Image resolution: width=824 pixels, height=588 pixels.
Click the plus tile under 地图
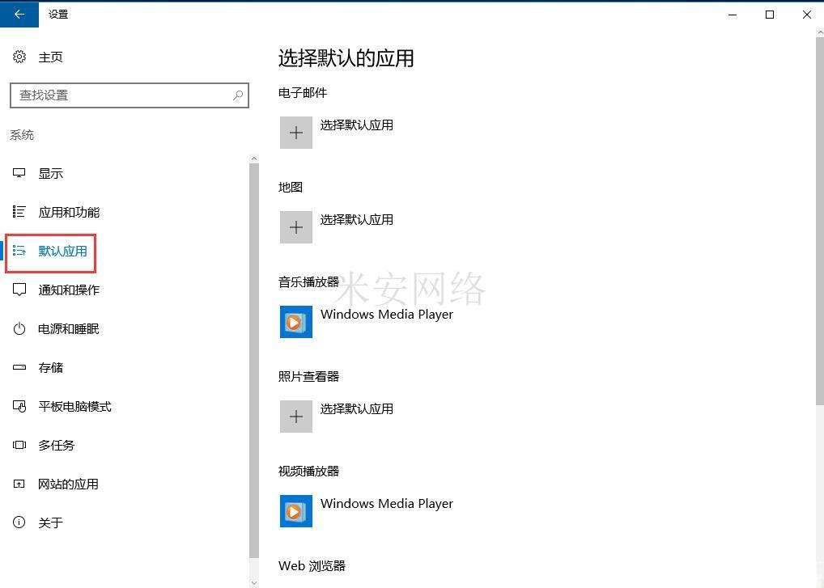(296, 226)
